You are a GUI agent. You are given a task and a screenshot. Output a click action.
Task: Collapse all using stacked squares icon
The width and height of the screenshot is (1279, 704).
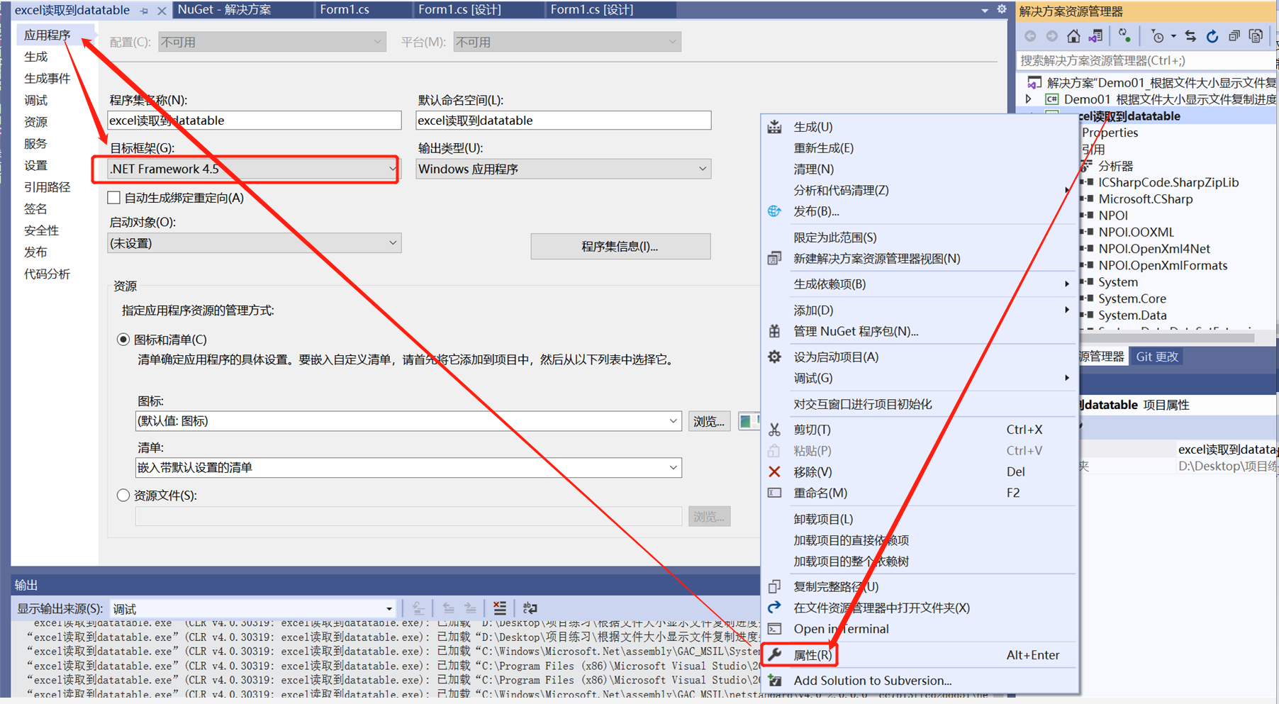(x=1234, y=36)
